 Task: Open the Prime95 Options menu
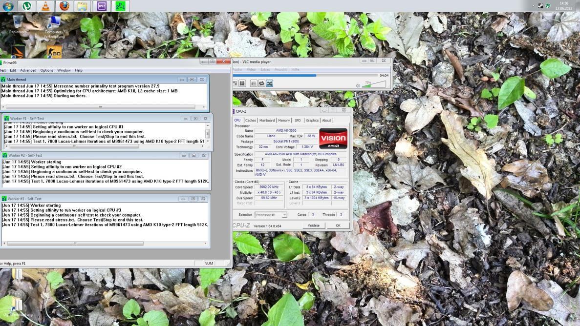tap(46, 70)
